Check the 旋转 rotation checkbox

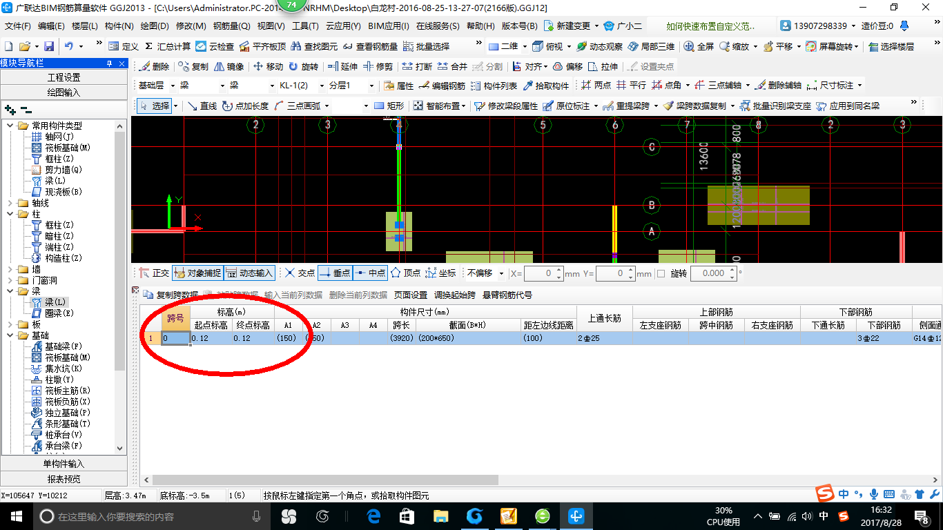(661, 273)
